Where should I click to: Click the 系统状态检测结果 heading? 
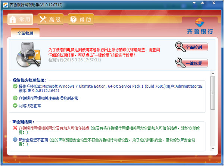click(29, 80)
